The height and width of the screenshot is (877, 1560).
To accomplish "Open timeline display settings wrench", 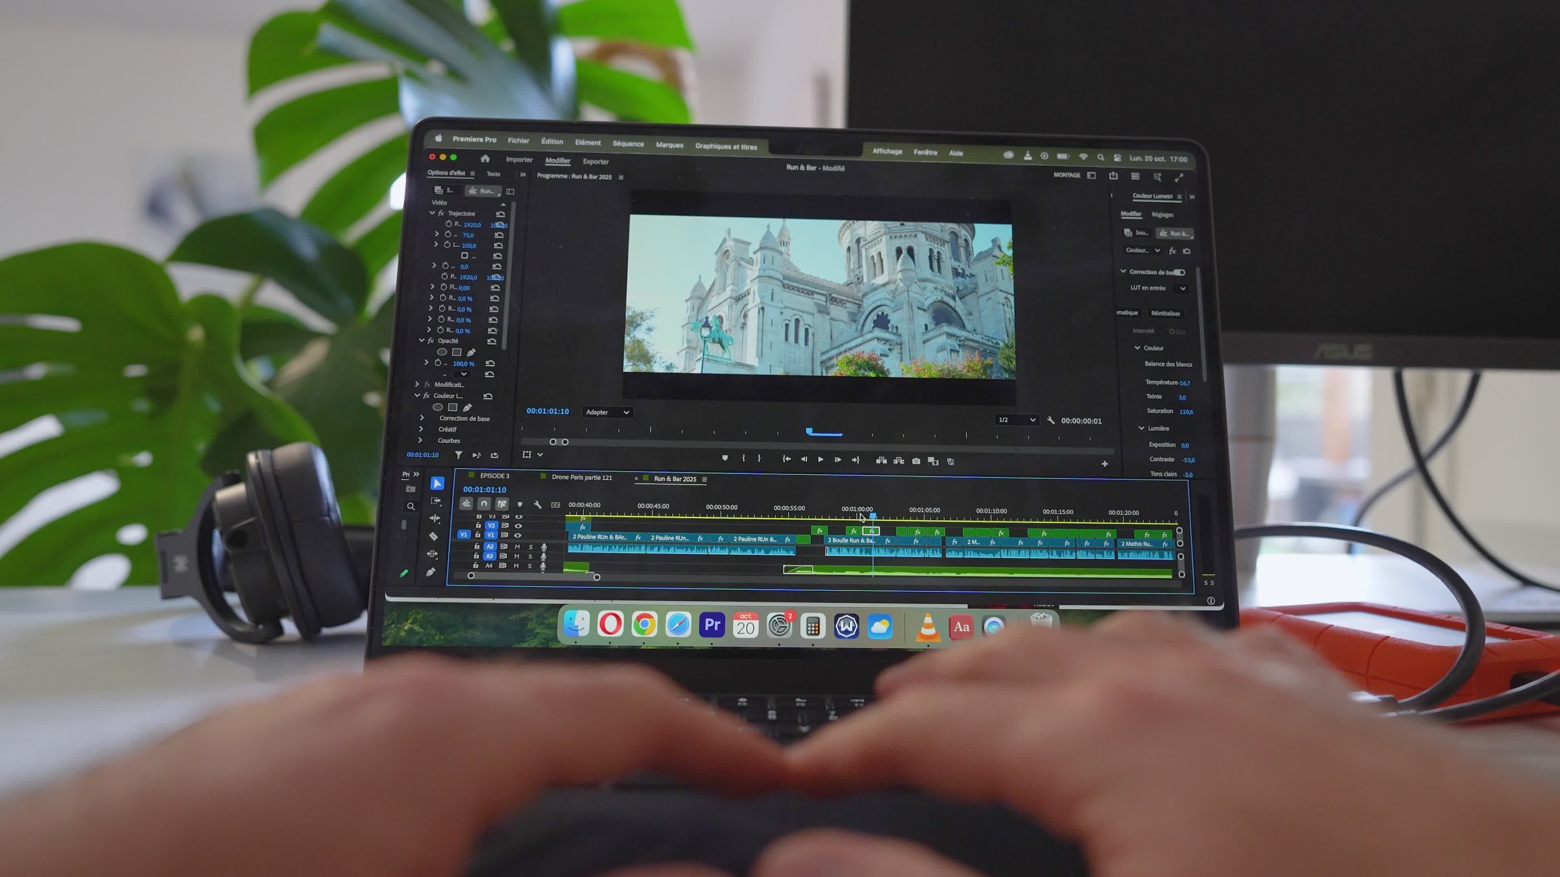I will point(537,505).
